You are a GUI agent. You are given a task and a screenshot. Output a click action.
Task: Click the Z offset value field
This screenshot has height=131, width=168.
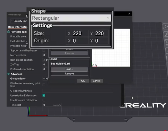coord(45,64)
